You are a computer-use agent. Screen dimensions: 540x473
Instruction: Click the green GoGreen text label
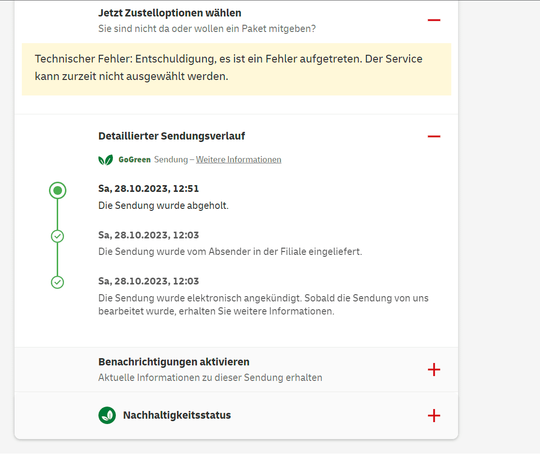(134, 159)
